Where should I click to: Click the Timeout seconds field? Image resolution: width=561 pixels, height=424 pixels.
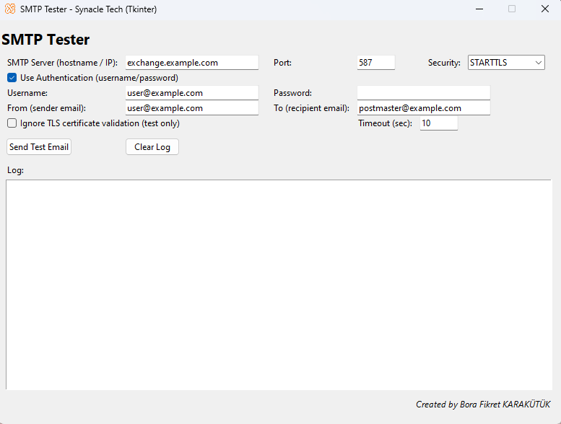(438, 123)
